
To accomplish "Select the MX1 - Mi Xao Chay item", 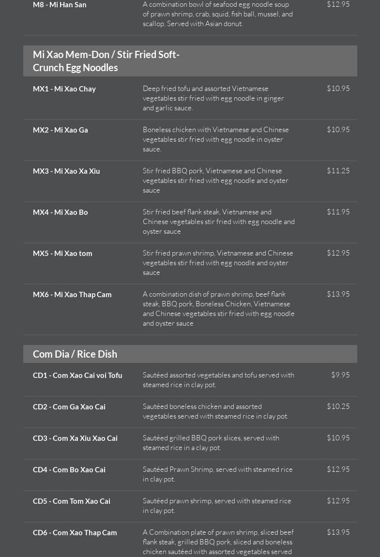I will coord(64,89).
